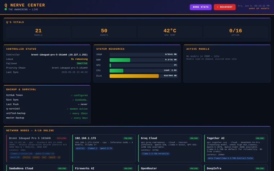Click 'No models in VRAM — idle' text
Screen dimensions: 274x171
[203, 56]
